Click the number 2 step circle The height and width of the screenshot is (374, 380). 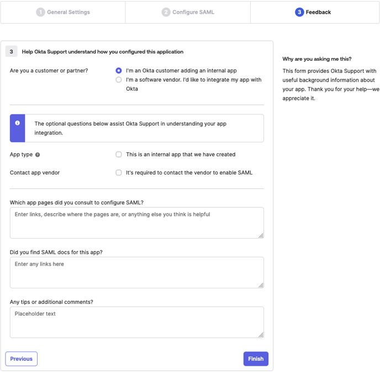pyautogui.click(x=166, y=12)
